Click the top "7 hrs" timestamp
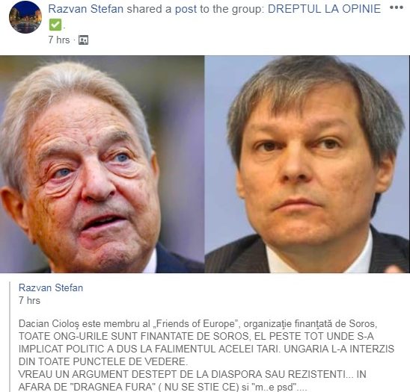The height and width of the screenshot is (392, 410). pos(59,40)
